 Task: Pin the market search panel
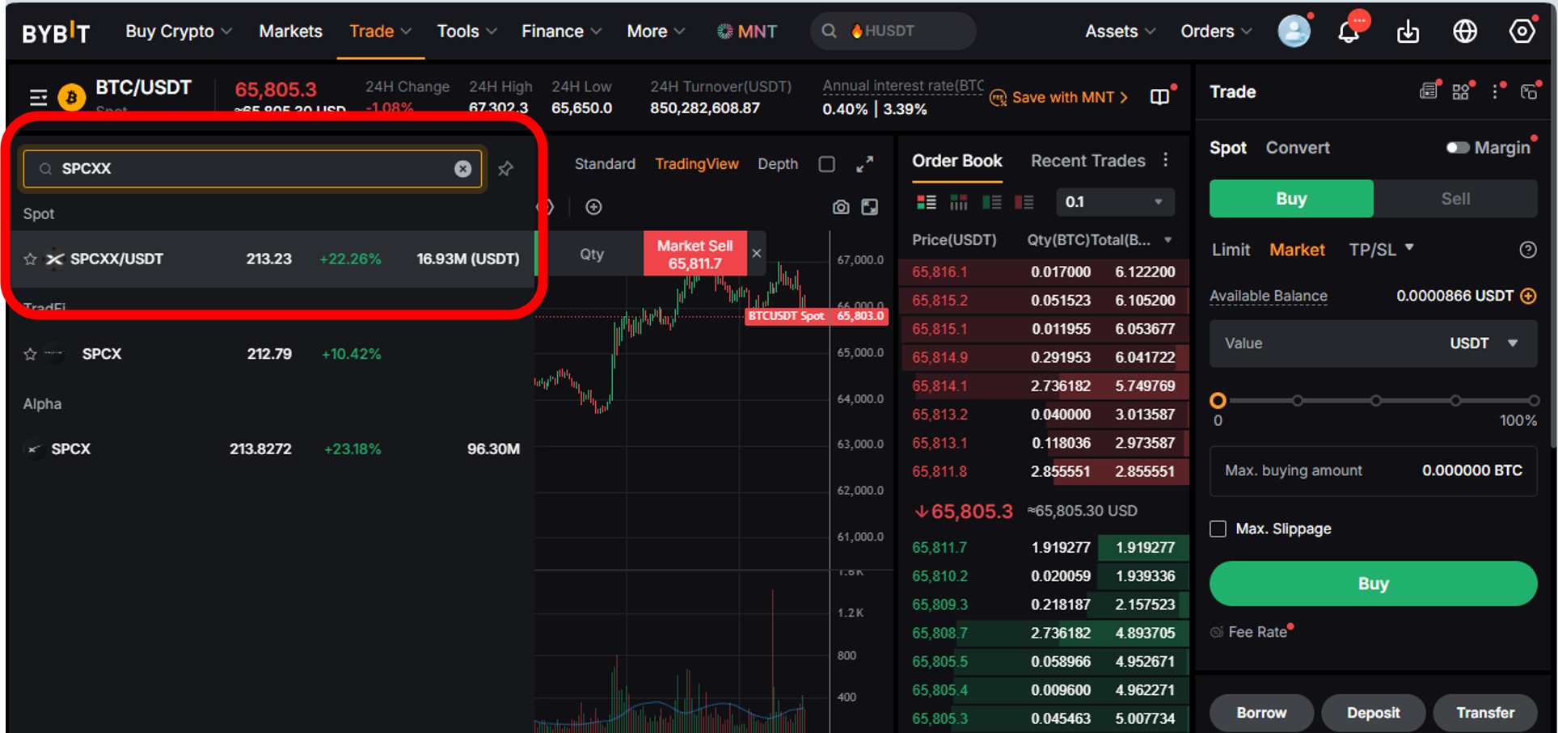[x=505, y=168]
